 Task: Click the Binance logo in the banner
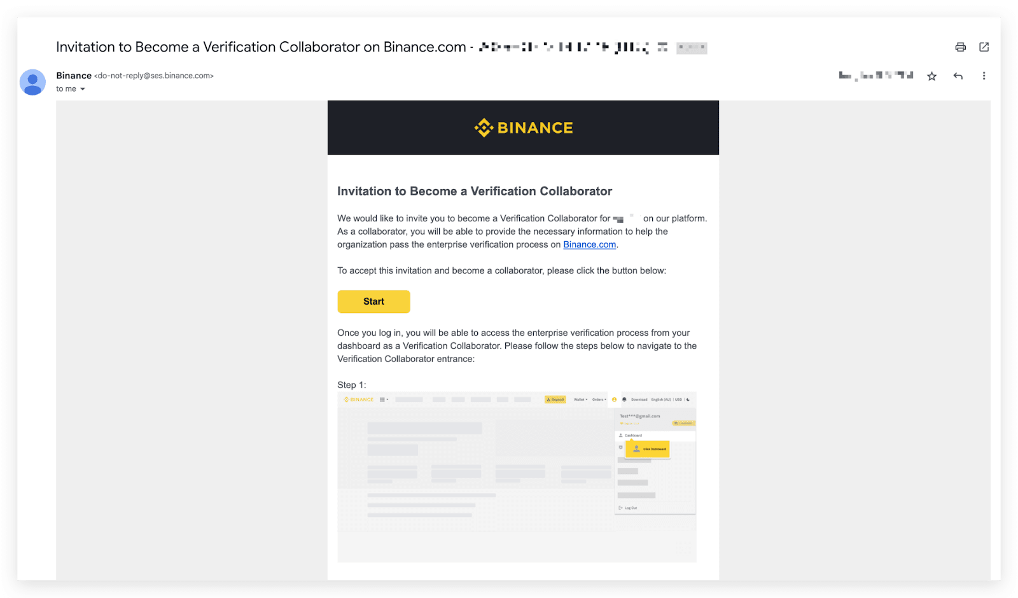[x=523, y=128]
